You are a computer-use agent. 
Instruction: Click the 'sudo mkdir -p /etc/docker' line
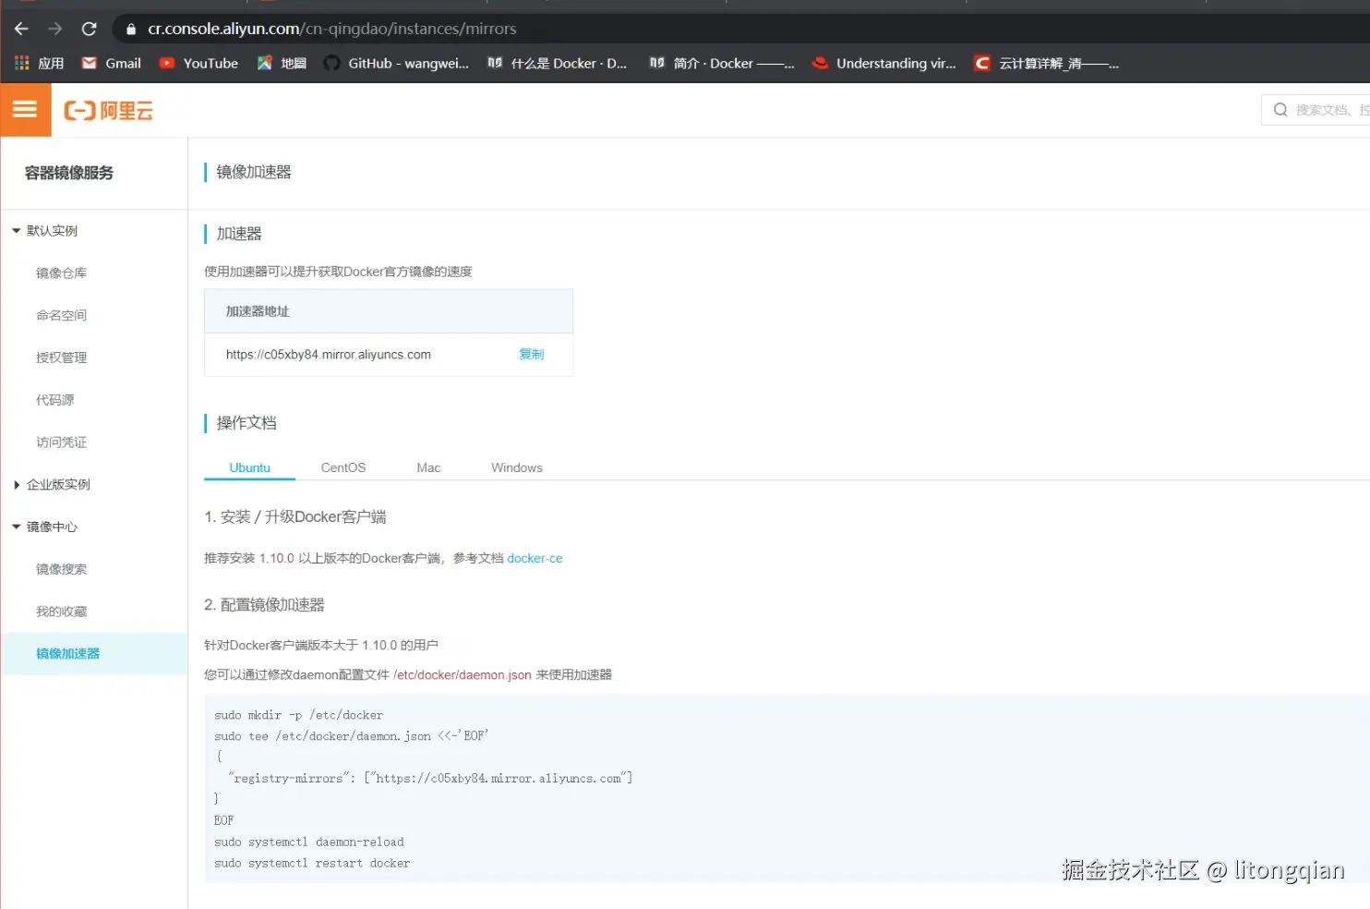[298, 715]
